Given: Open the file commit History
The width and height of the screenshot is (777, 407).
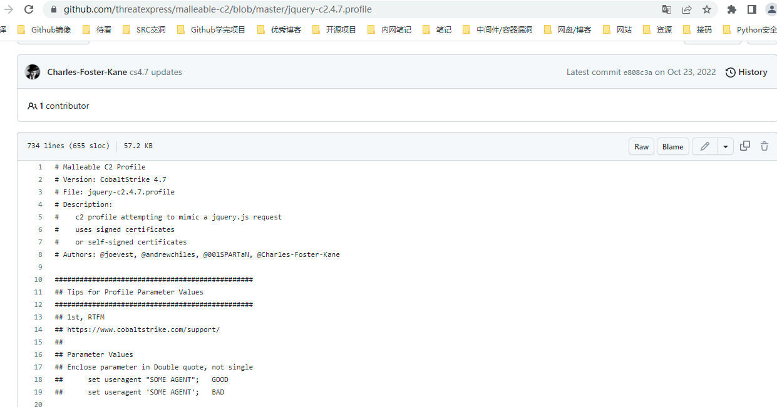Looking at the screenshot, I should pos(746,72).
